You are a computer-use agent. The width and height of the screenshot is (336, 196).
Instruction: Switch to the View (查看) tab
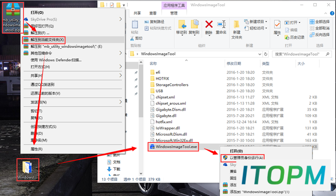pyautogui.click(x=153, y=13)
